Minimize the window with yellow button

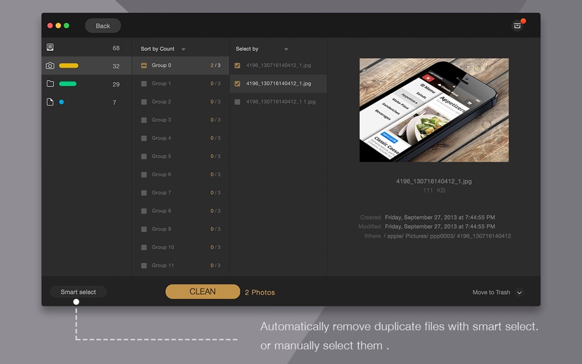(x=58, y=26)
